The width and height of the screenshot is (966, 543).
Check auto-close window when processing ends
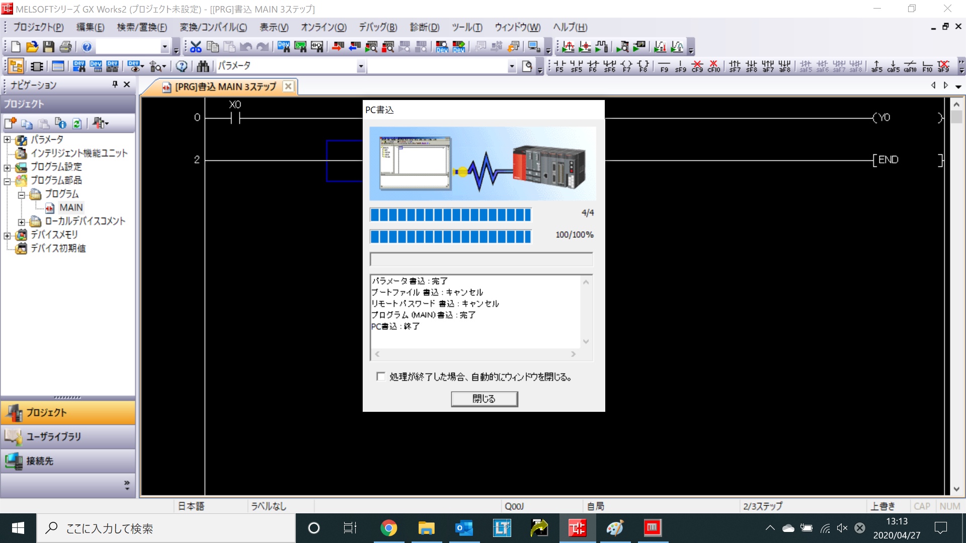pyautogui.click(x=381, y=377)
